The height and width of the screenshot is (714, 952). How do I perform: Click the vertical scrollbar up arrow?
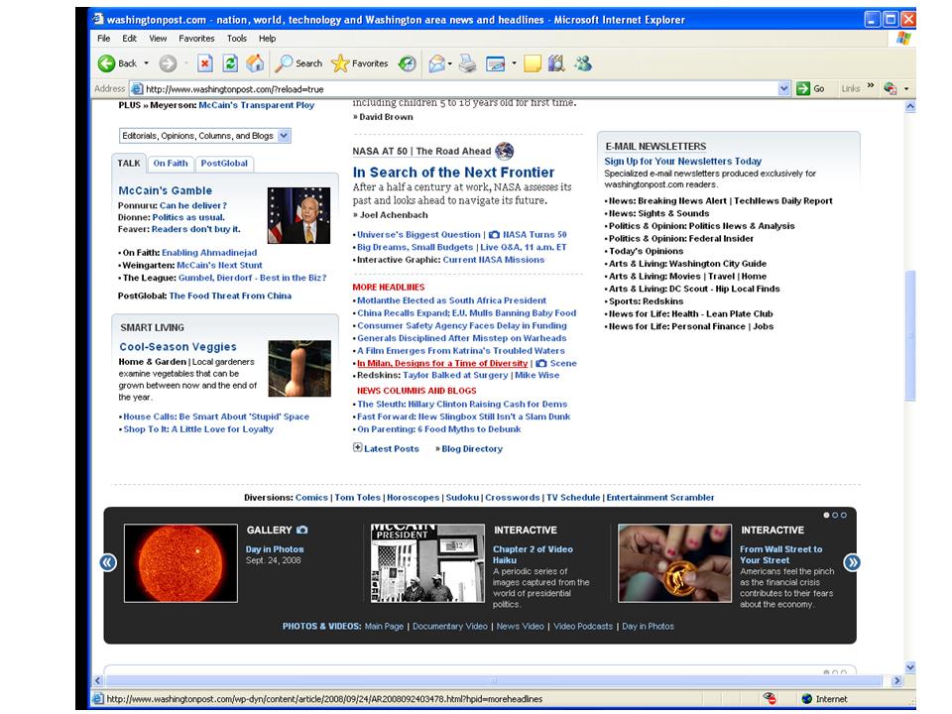tap(910, 106)
